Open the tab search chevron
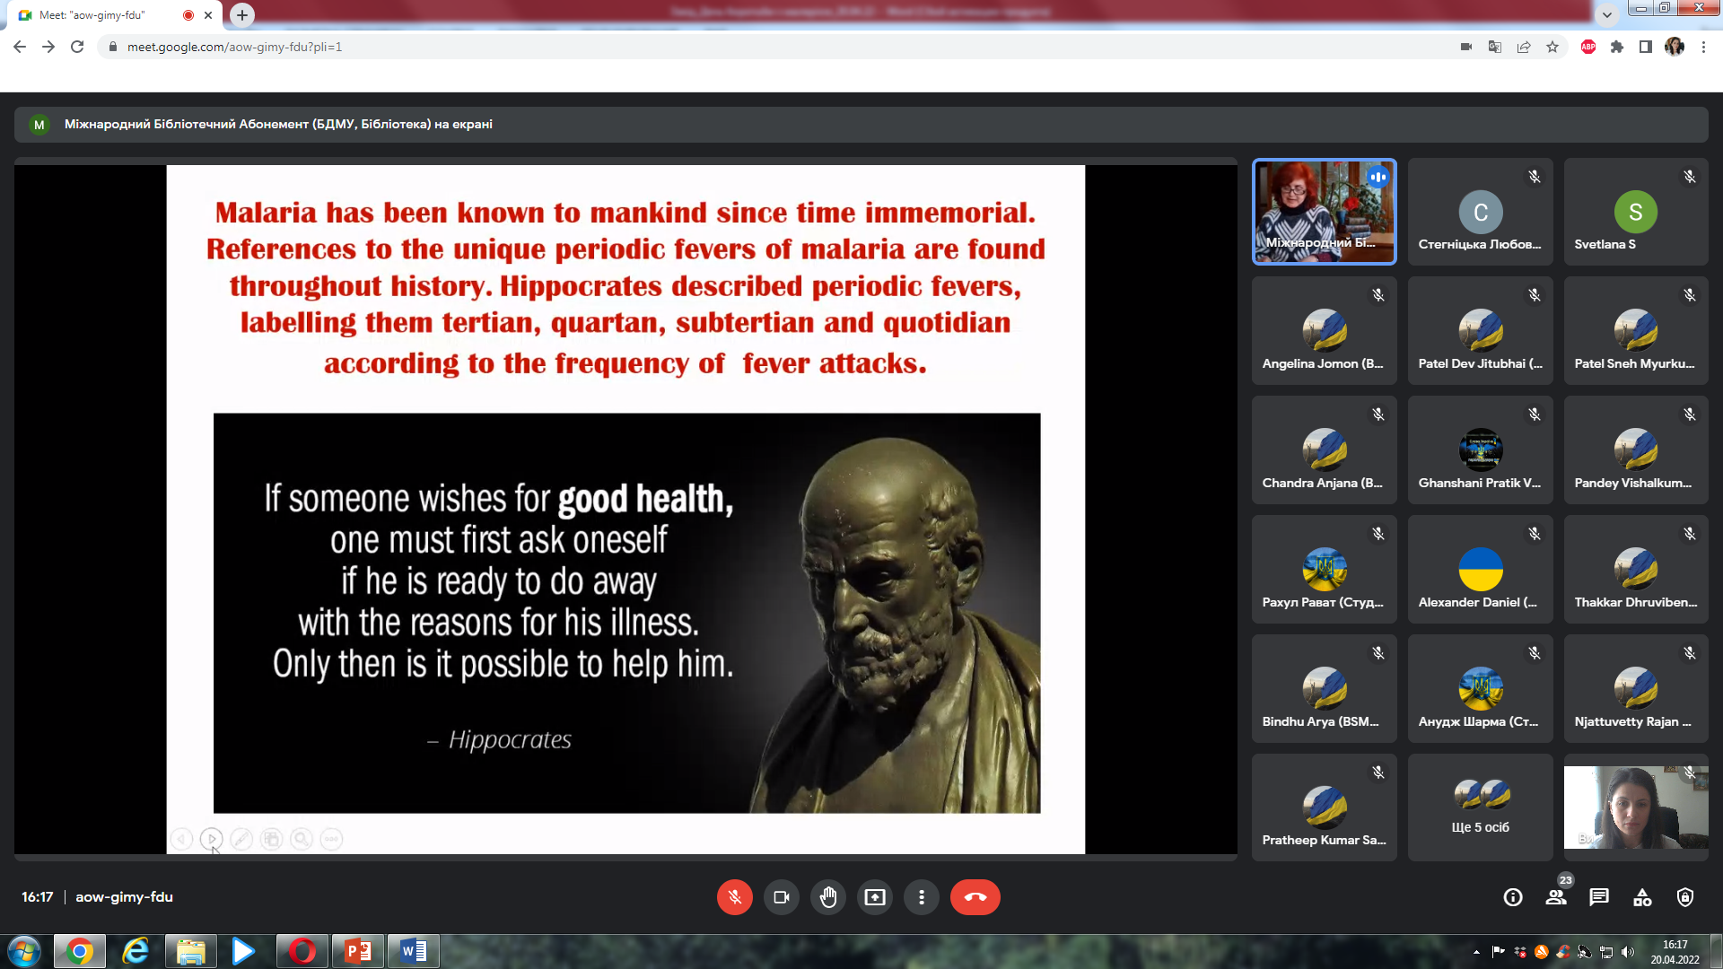Viewport: 1723px width, 969px height. tap(1607, 14)
